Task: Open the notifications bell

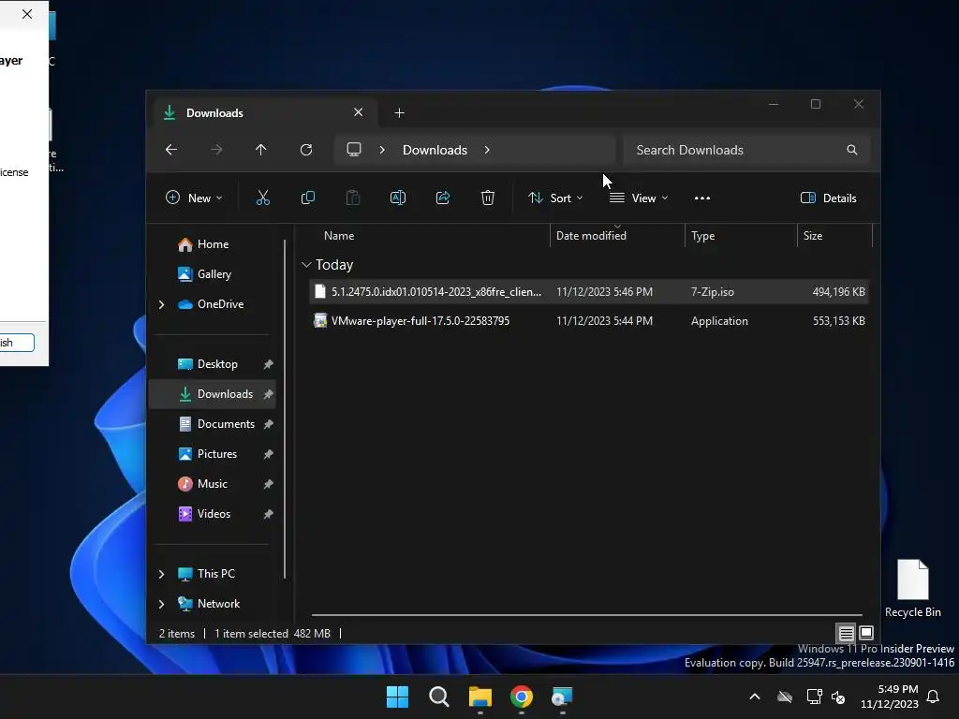Action: click(933, 697)
